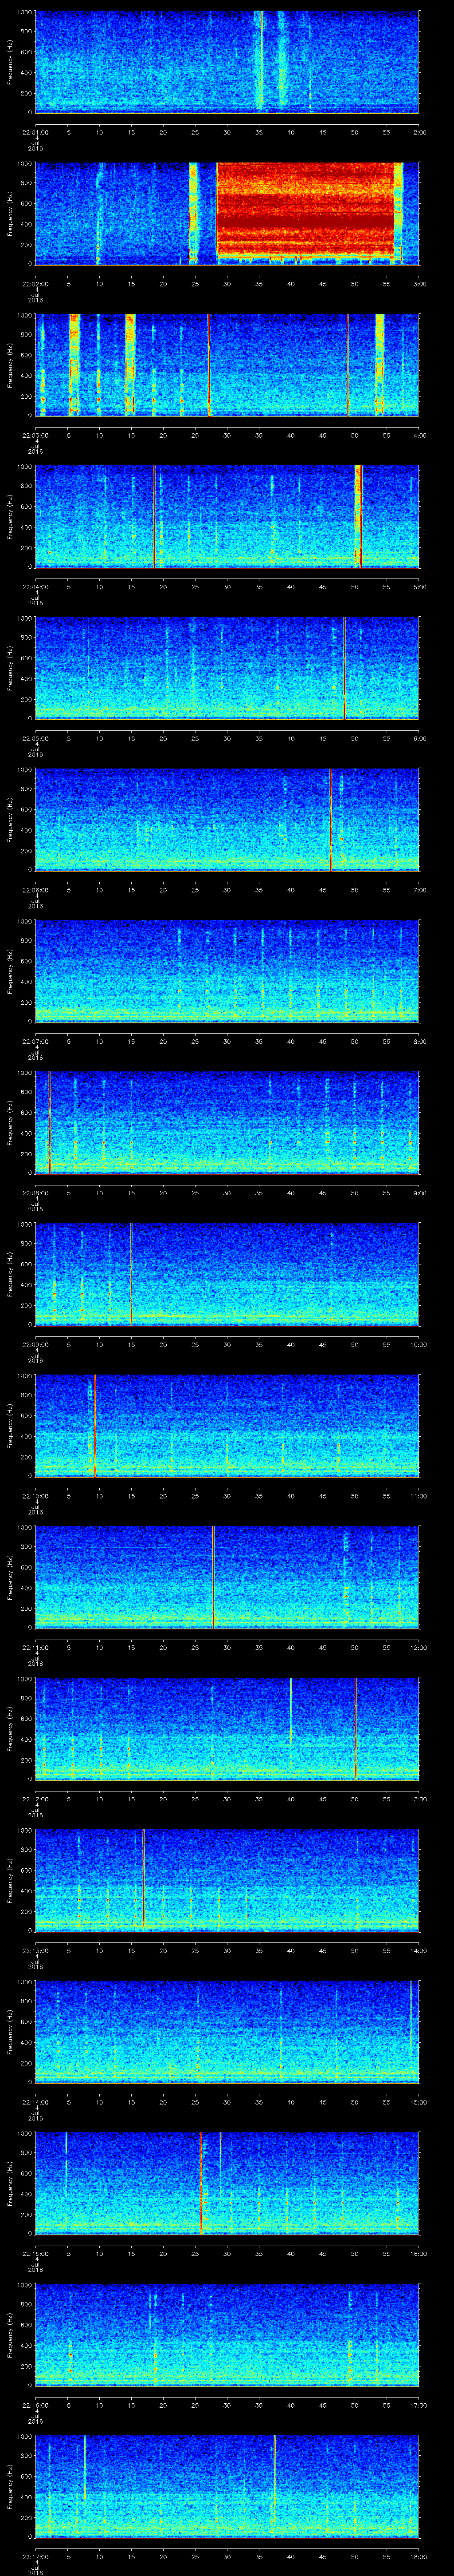This screenshot has height=2576, width=454.
Task: Click the 22:17:00 start time label
Action: [x=36, y=2556]
